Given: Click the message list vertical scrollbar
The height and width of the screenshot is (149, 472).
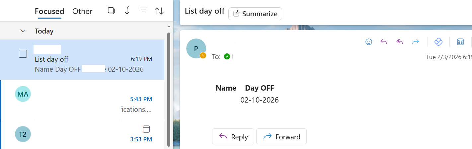Looking at the screenshot, I should point(169,89).
